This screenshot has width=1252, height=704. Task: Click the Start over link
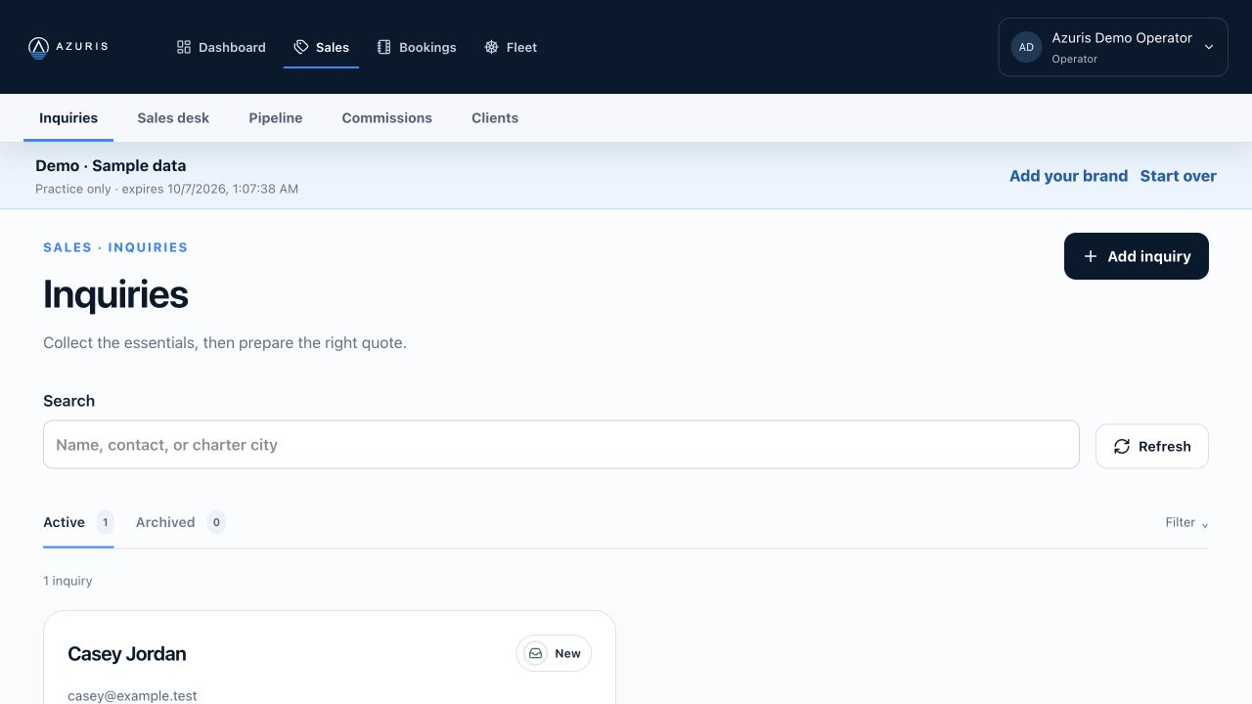coord(1178,176)
